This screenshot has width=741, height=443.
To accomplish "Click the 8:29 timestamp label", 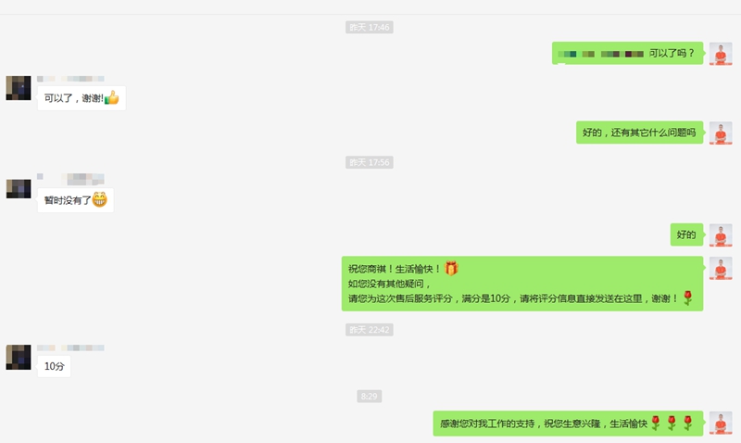I will click(369, 396).
